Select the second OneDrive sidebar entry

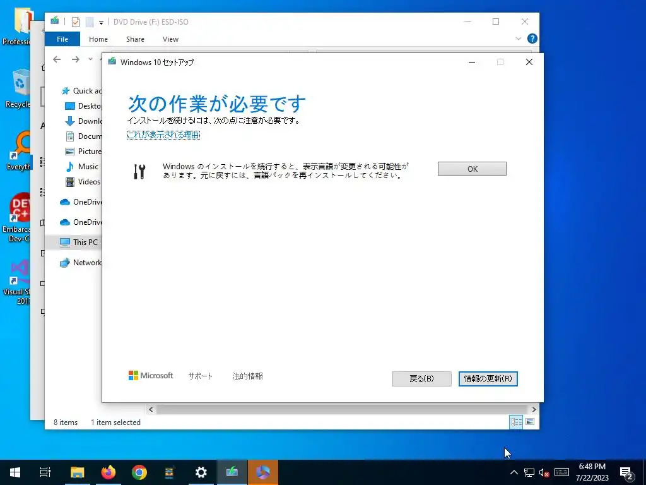click(81, 222)
